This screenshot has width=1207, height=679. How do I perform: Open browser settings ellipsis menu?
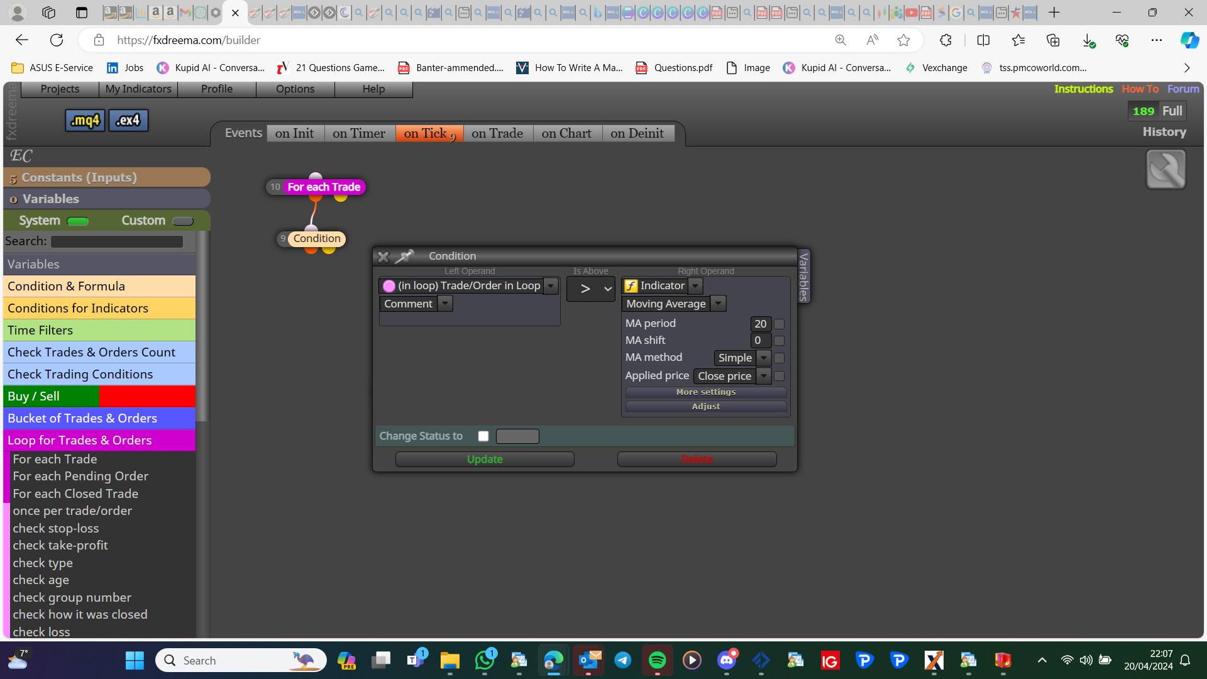tap(1156, 40)
